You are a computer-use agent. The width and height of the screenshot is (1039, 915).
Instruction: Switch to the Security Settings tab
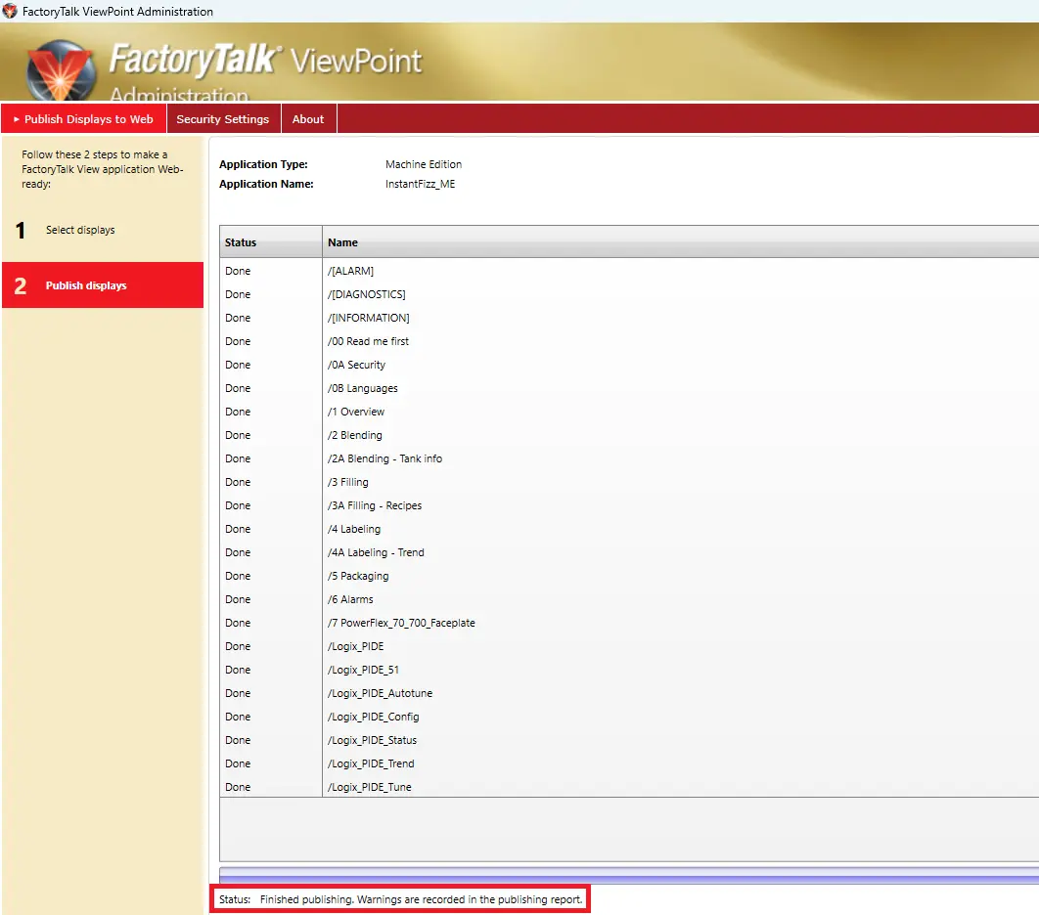point(223,118)
